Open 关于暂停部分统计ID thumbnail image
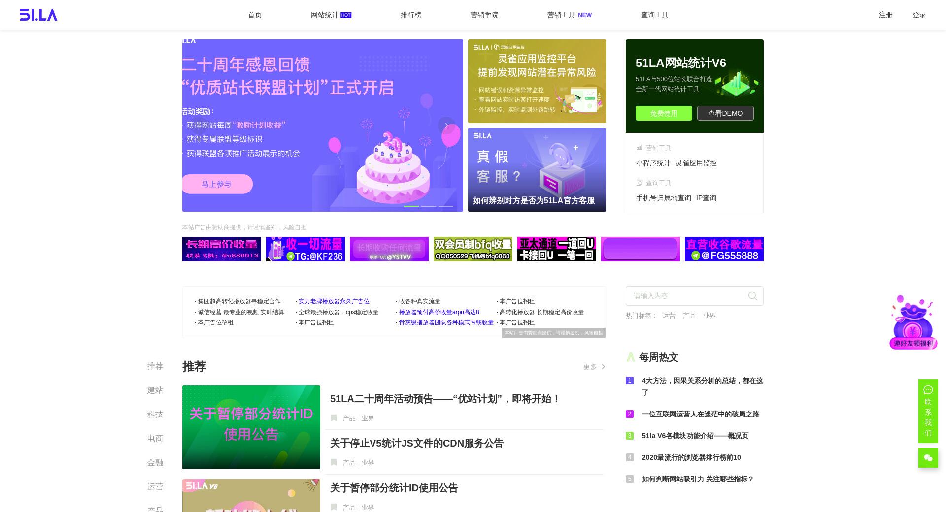The width and height of the screenshot is (946, 512). (x=251, y=427)
